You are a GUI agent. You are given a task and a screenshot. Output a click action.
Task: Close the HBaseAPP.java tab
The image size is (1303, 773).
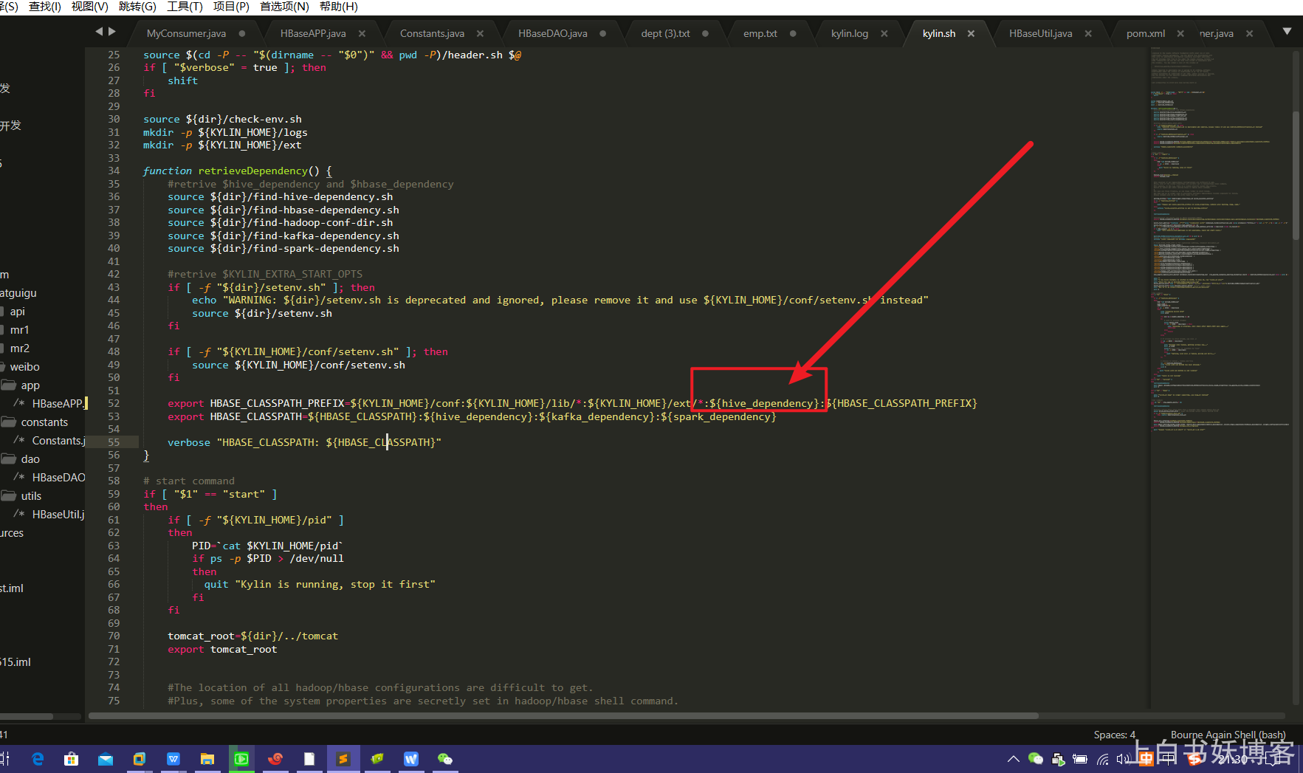tap(362, 34)
